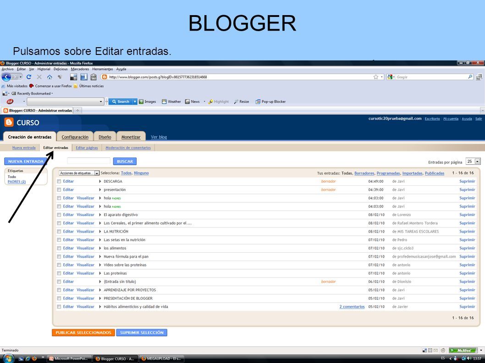Switch to the Configuración tab
The width and height of the screenshot is (485, 363).
pos(75,137)
